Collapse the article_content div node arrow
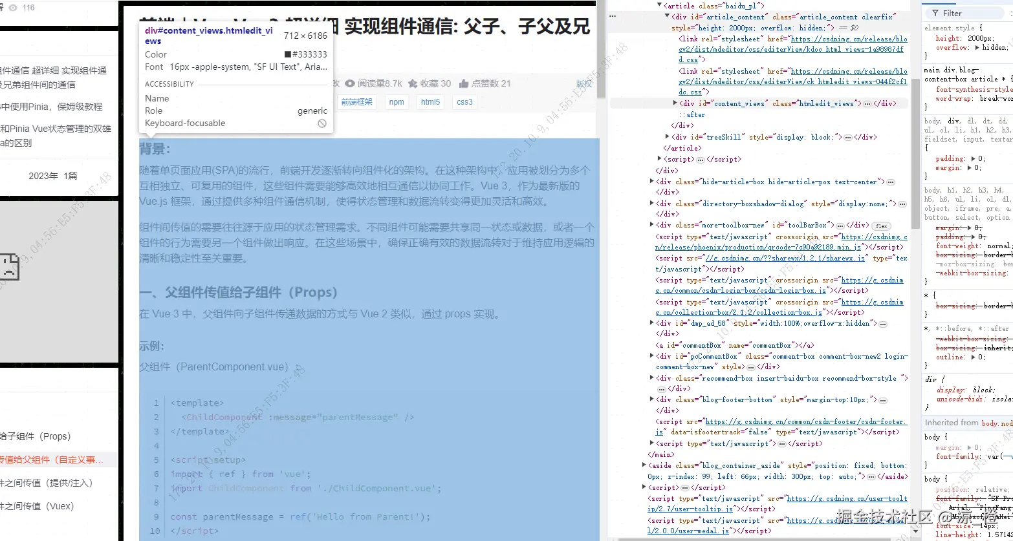The image size is (1013, 541). [668, 17]
